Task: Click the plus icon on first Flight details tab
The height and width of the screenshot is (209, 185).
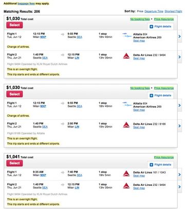Action: [x=151, y=27]
